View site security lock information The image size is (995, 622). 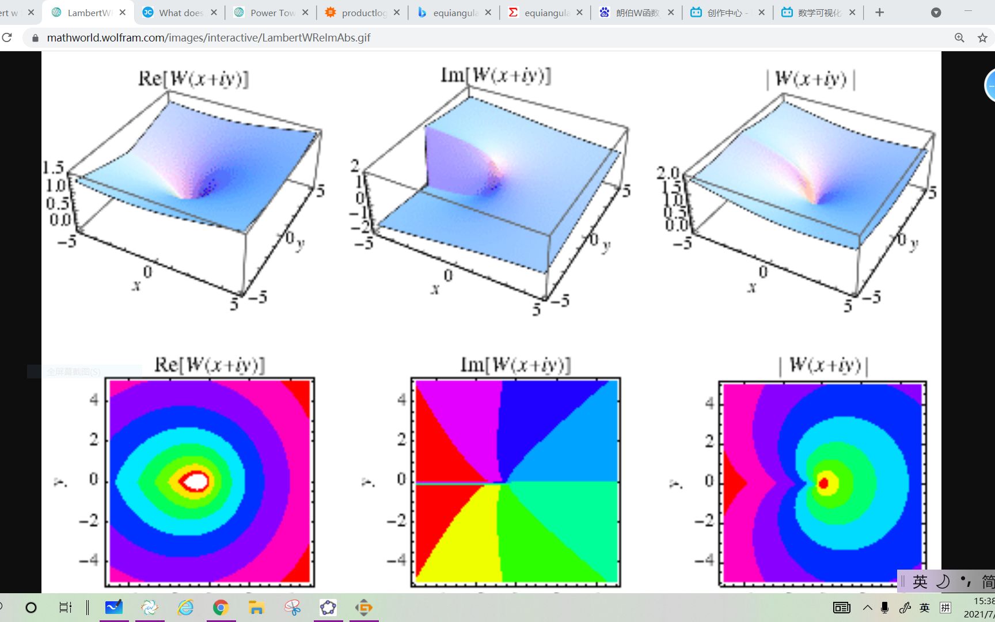(35, 38)
